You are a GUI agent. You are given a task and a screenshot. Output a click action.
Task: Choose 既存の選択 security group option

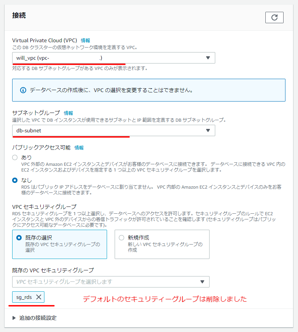60,244
